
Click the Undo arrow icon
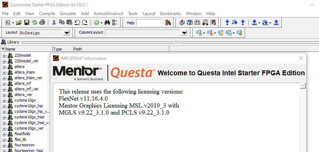[x=77, y=22]
